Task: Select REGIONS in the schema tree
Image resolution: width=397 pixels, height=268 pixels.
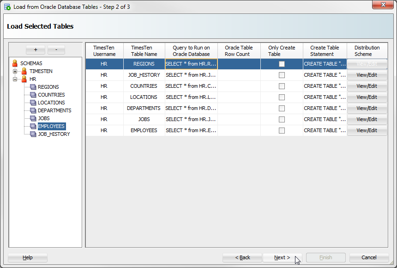Action: [48, 87]
